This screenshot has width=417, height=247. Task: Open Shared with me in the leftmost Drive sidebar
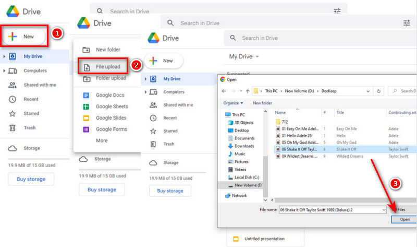coord(40,85)
